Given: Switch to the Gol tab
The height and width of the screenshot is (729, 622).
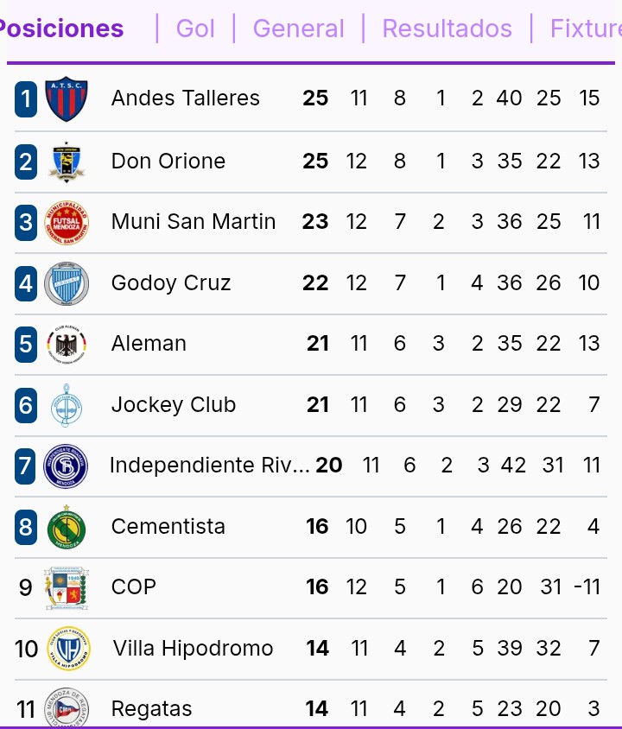Looking at the screenshot, I should [195, 29].
